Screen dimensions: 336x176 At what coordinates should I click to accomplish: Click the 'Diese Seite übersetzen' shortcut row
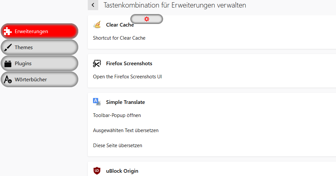pyautogui.click(x=118, y=146)
